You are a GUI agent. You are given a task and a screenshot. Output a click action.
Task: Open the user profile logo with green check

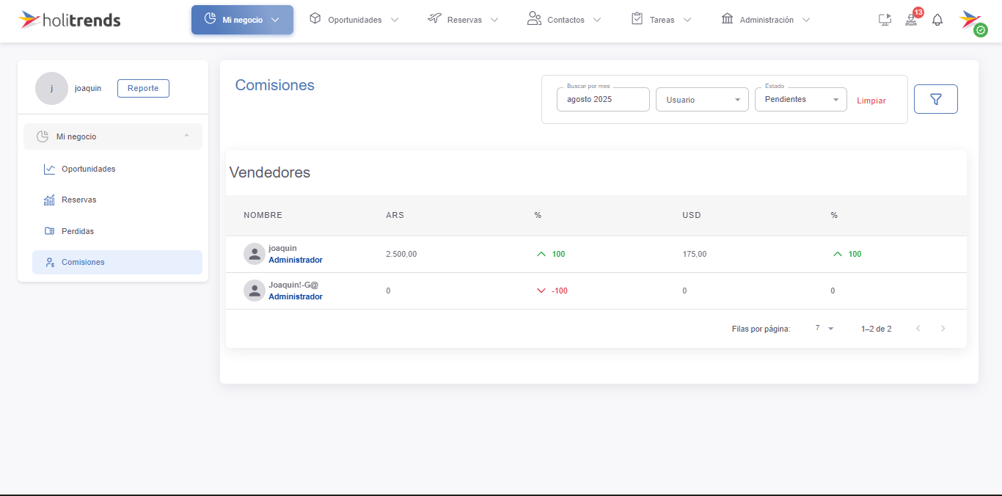click(972, 23)
